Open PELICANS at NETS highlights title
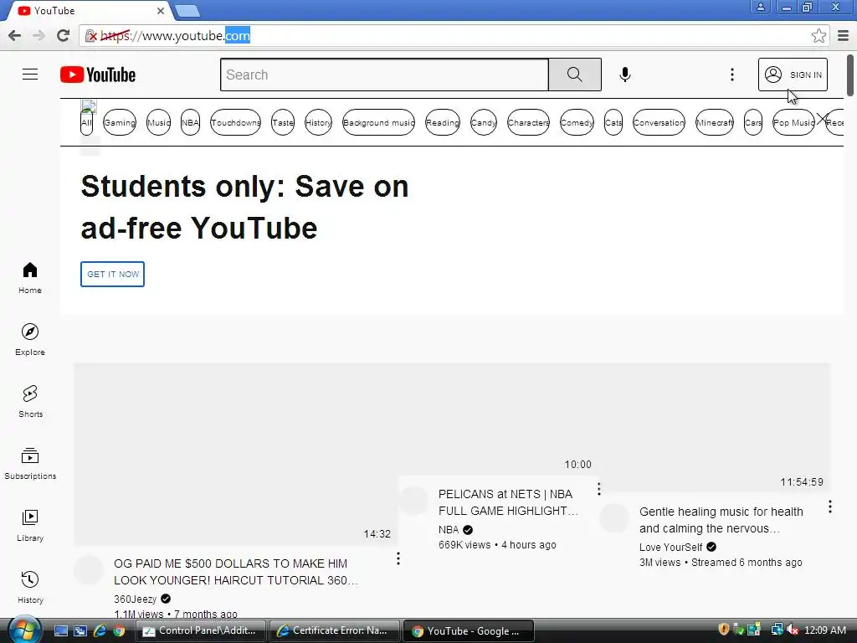The height and width of the screenshot is (643, 857). pos(508,502)
